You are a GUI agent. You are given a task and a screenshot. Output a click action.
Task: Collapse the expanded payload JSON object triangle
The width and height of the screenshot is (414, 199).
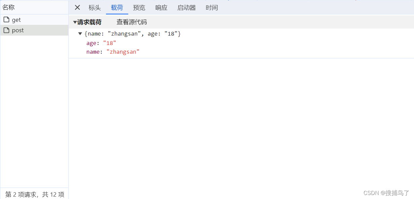click(80, 34)
